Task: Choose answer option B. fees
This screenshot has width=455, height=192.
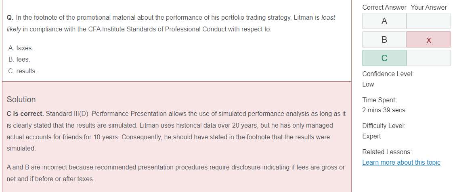Action: click(19, 60)
